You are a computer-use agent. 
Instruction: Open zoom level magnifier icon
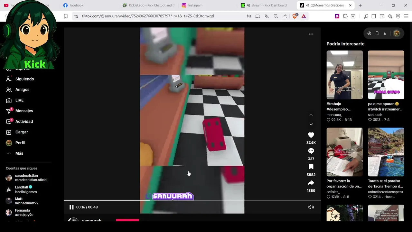(x=276, y=16)
